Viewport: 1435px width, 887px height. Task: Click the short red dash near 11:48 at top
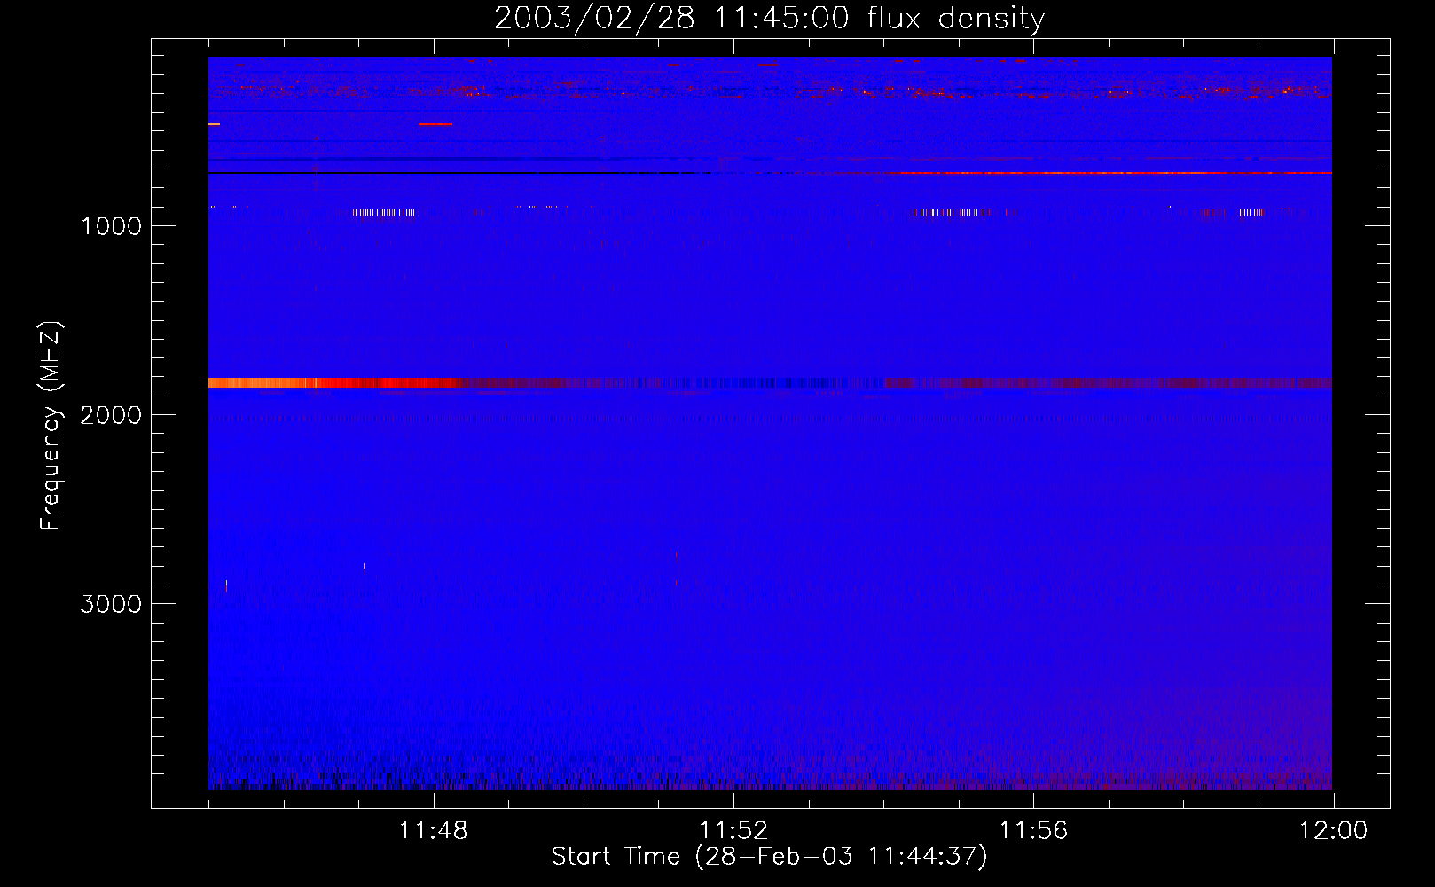coord(435,124)
